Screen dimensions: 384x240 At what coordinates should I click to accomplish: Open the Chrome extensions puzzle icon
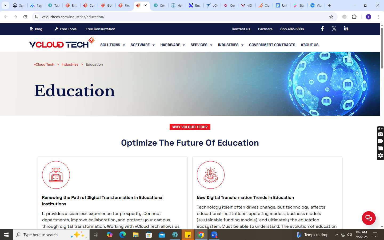click(x=354, y=17)
